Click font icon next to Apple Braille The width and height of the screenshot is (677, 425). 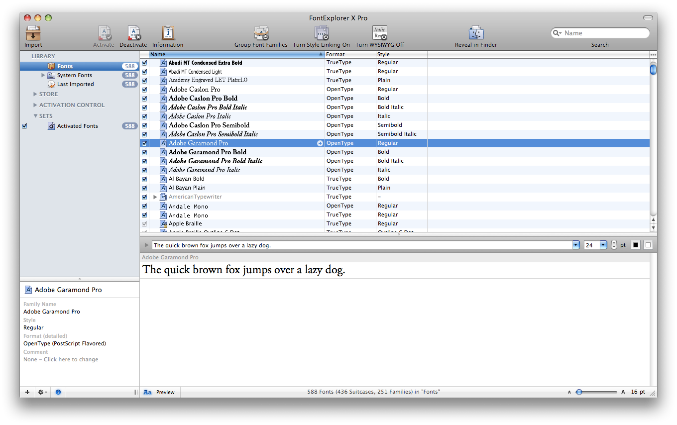(163, 223)
